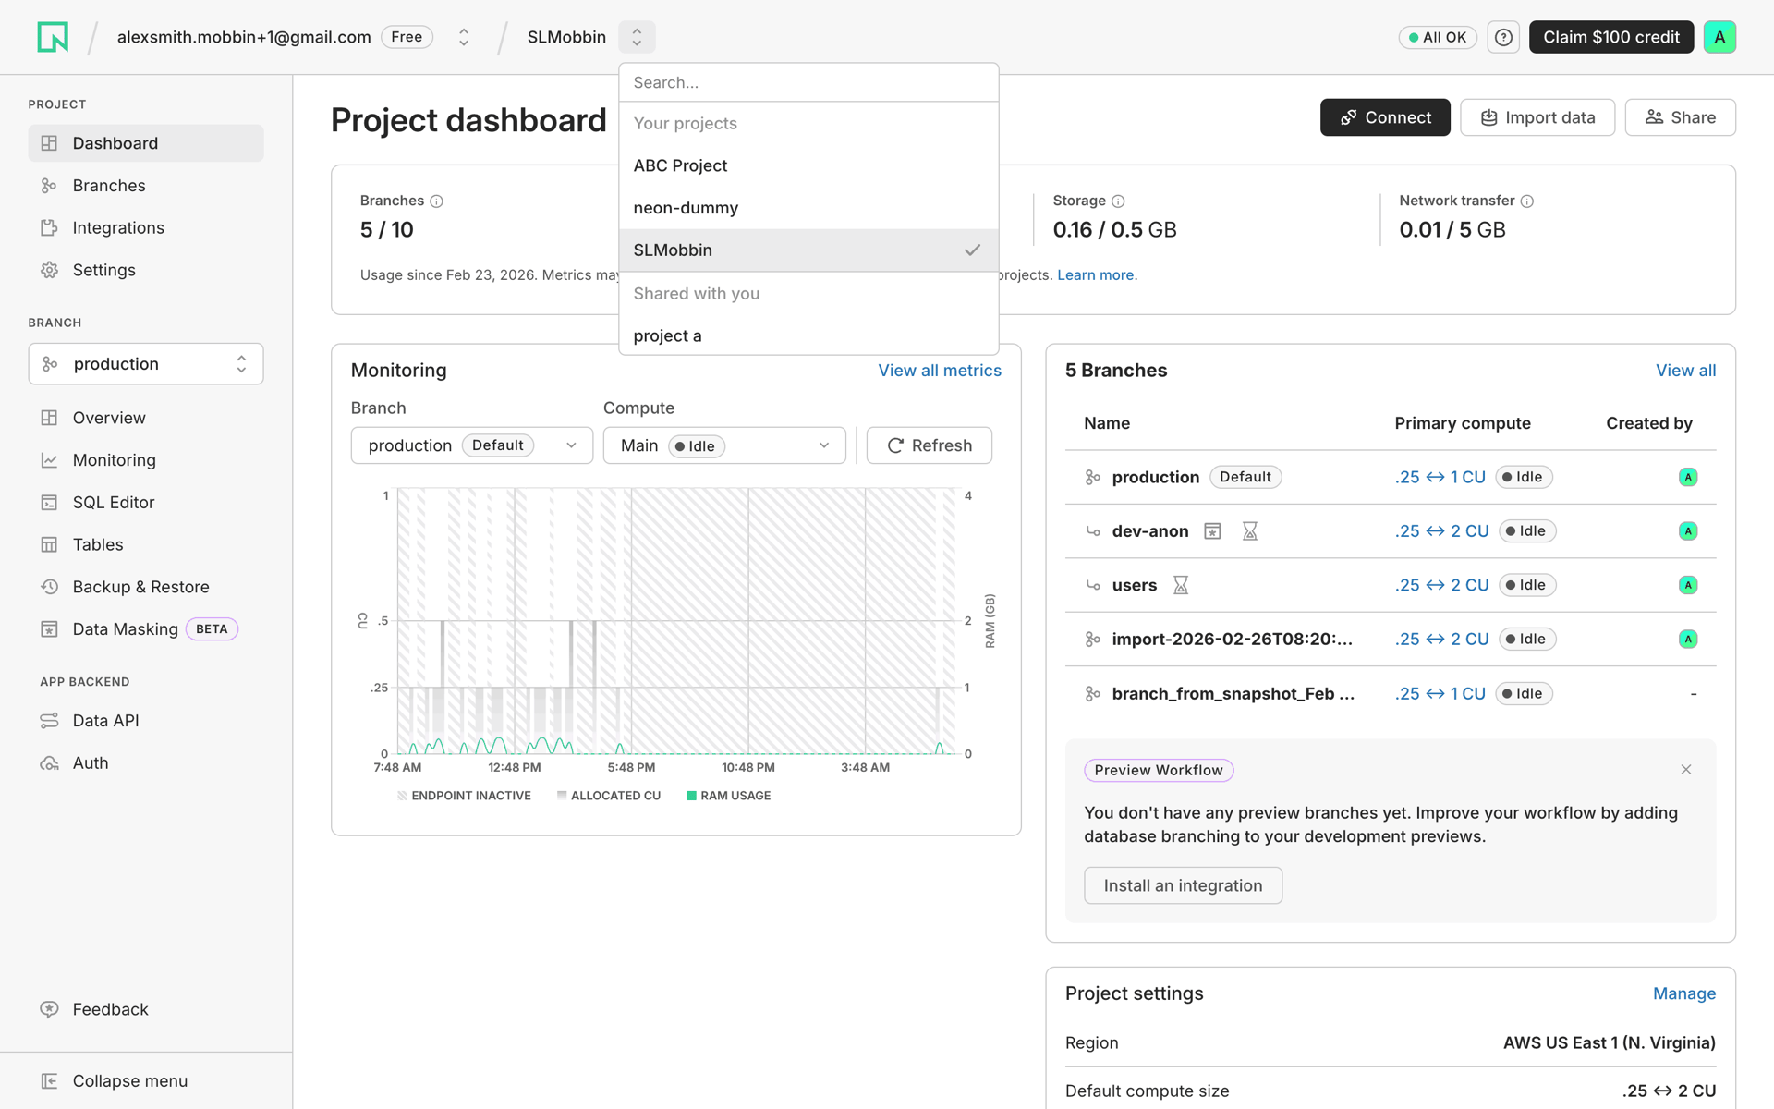This screenshot has width=1774, height=1109.
Task: Click the Manage project settings link
Action: point(1684,993)
